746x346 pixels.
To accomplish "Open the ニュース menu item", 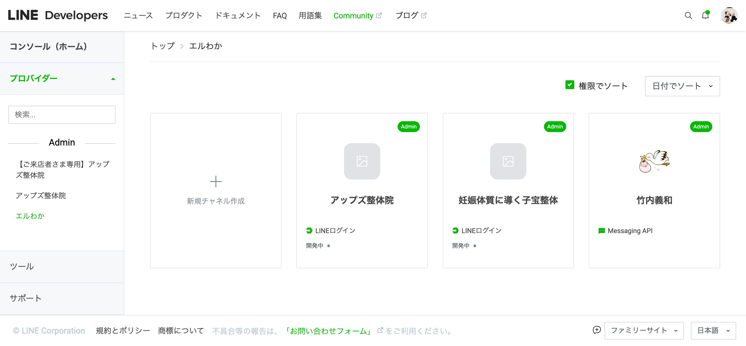I will tap(138, 16).
